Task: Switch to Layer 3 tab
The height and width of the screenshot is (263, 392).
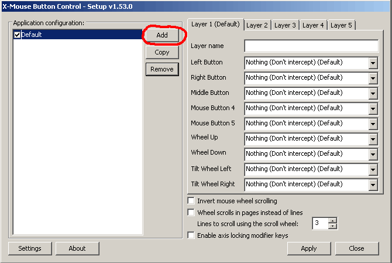Action: 285,25
